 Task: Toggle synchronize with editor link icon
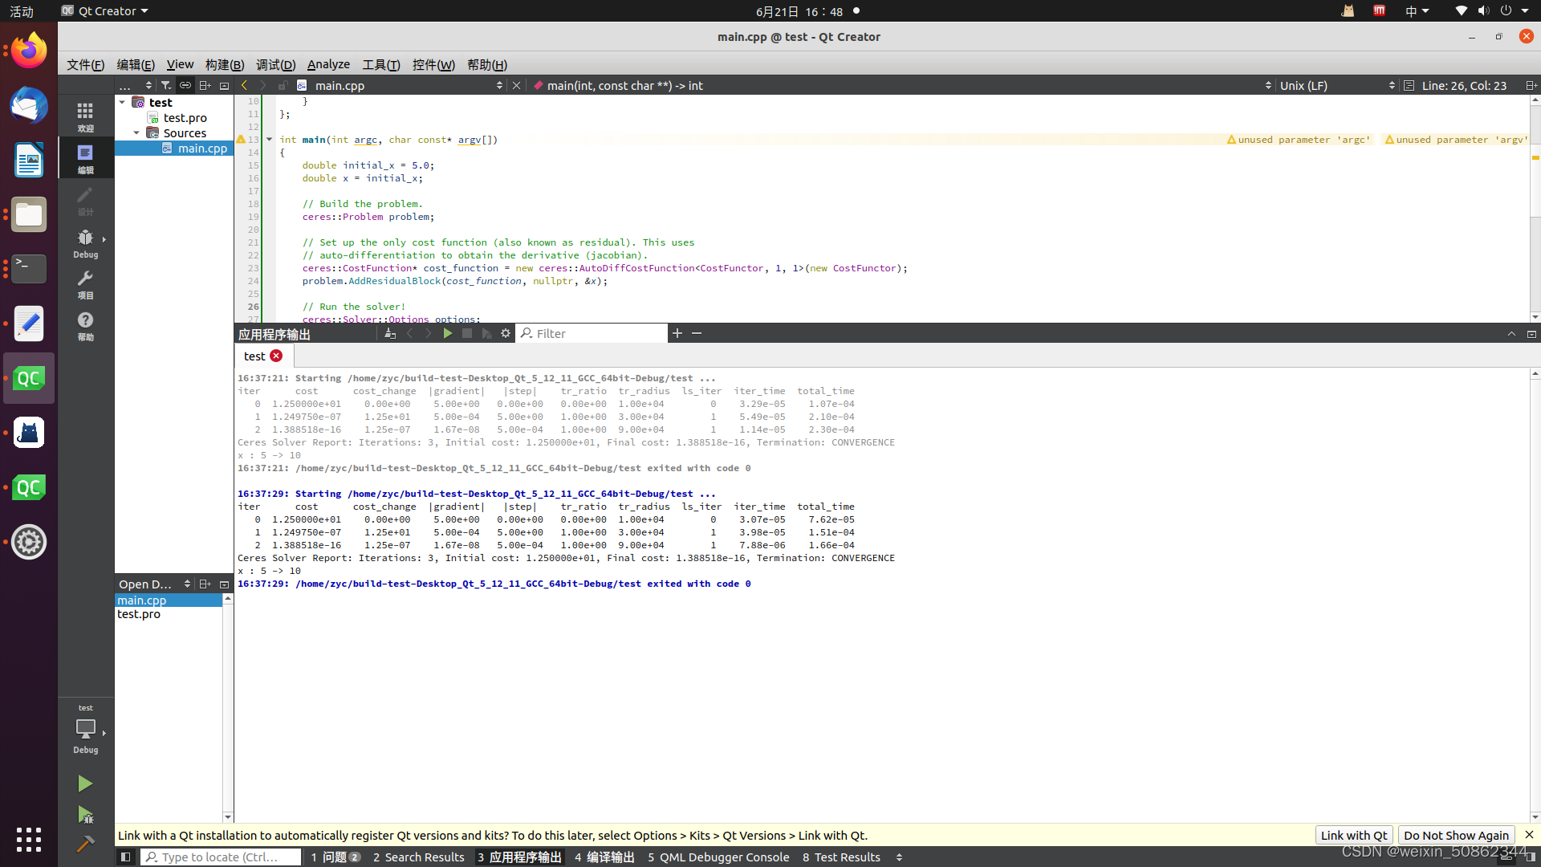click(x=185, y=85)
